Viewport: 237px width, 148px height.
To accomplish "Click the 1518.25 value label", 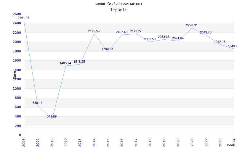I will click(x=79, y=62).
